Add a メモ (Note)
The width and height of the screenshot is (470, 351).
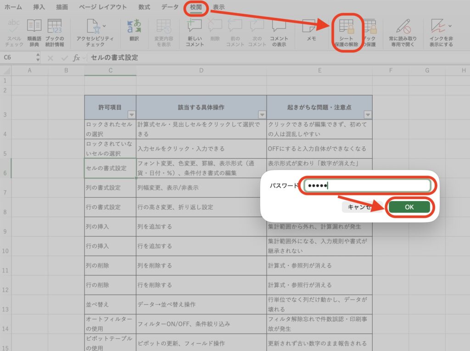(x=311, y=32)
